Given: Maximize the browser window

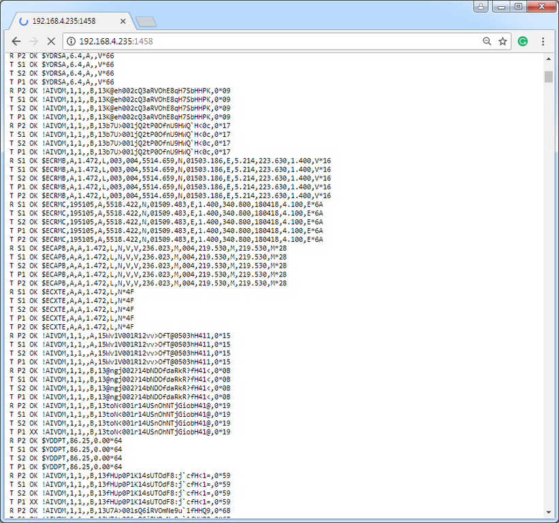Looking at the screenshot, I should 518,6.
